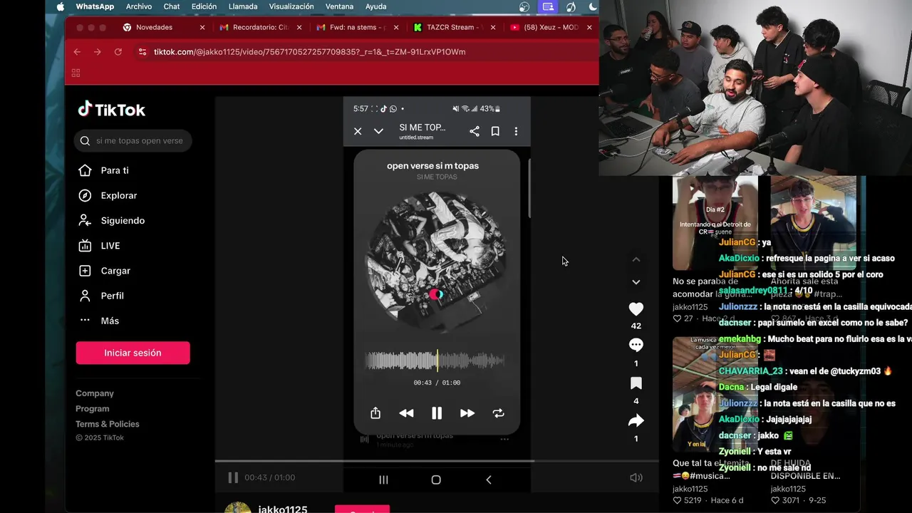Switch to the Recordatorio Gmail tab
The height and width of the screenshot is (513, 912).
click(x=260, y=27)
